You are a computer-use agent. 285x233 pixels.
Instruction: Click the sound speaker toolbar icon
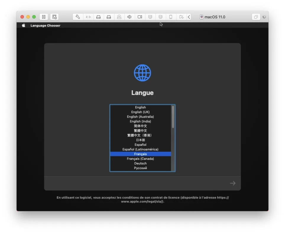129,17
